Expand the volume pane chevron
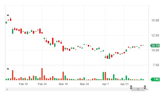This screenshot has width=166, height=95. coord(8,69)
